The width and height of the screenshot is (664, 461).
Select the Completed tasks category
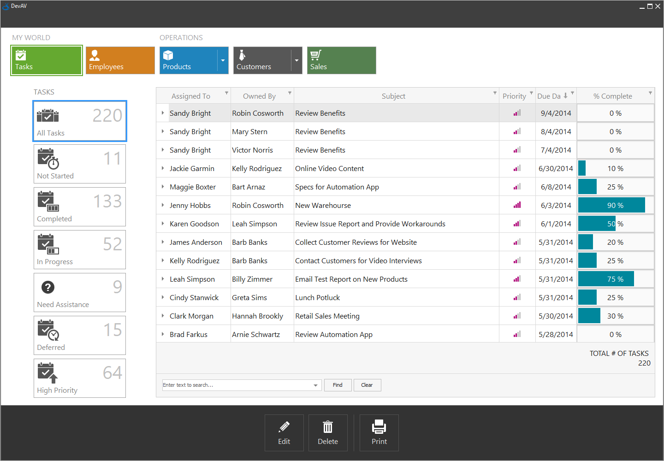point(79,207)
